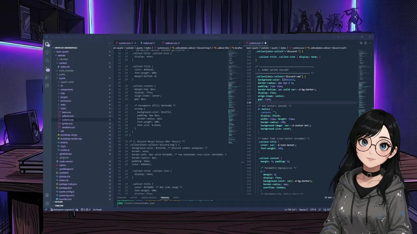Click Ln 130, Col 1 in status bar

click(290, 210)
